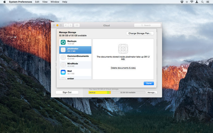Viewport: 213px width, 133px height.
Task: Select the CommonDocuments row label
Action: (78, 56)
